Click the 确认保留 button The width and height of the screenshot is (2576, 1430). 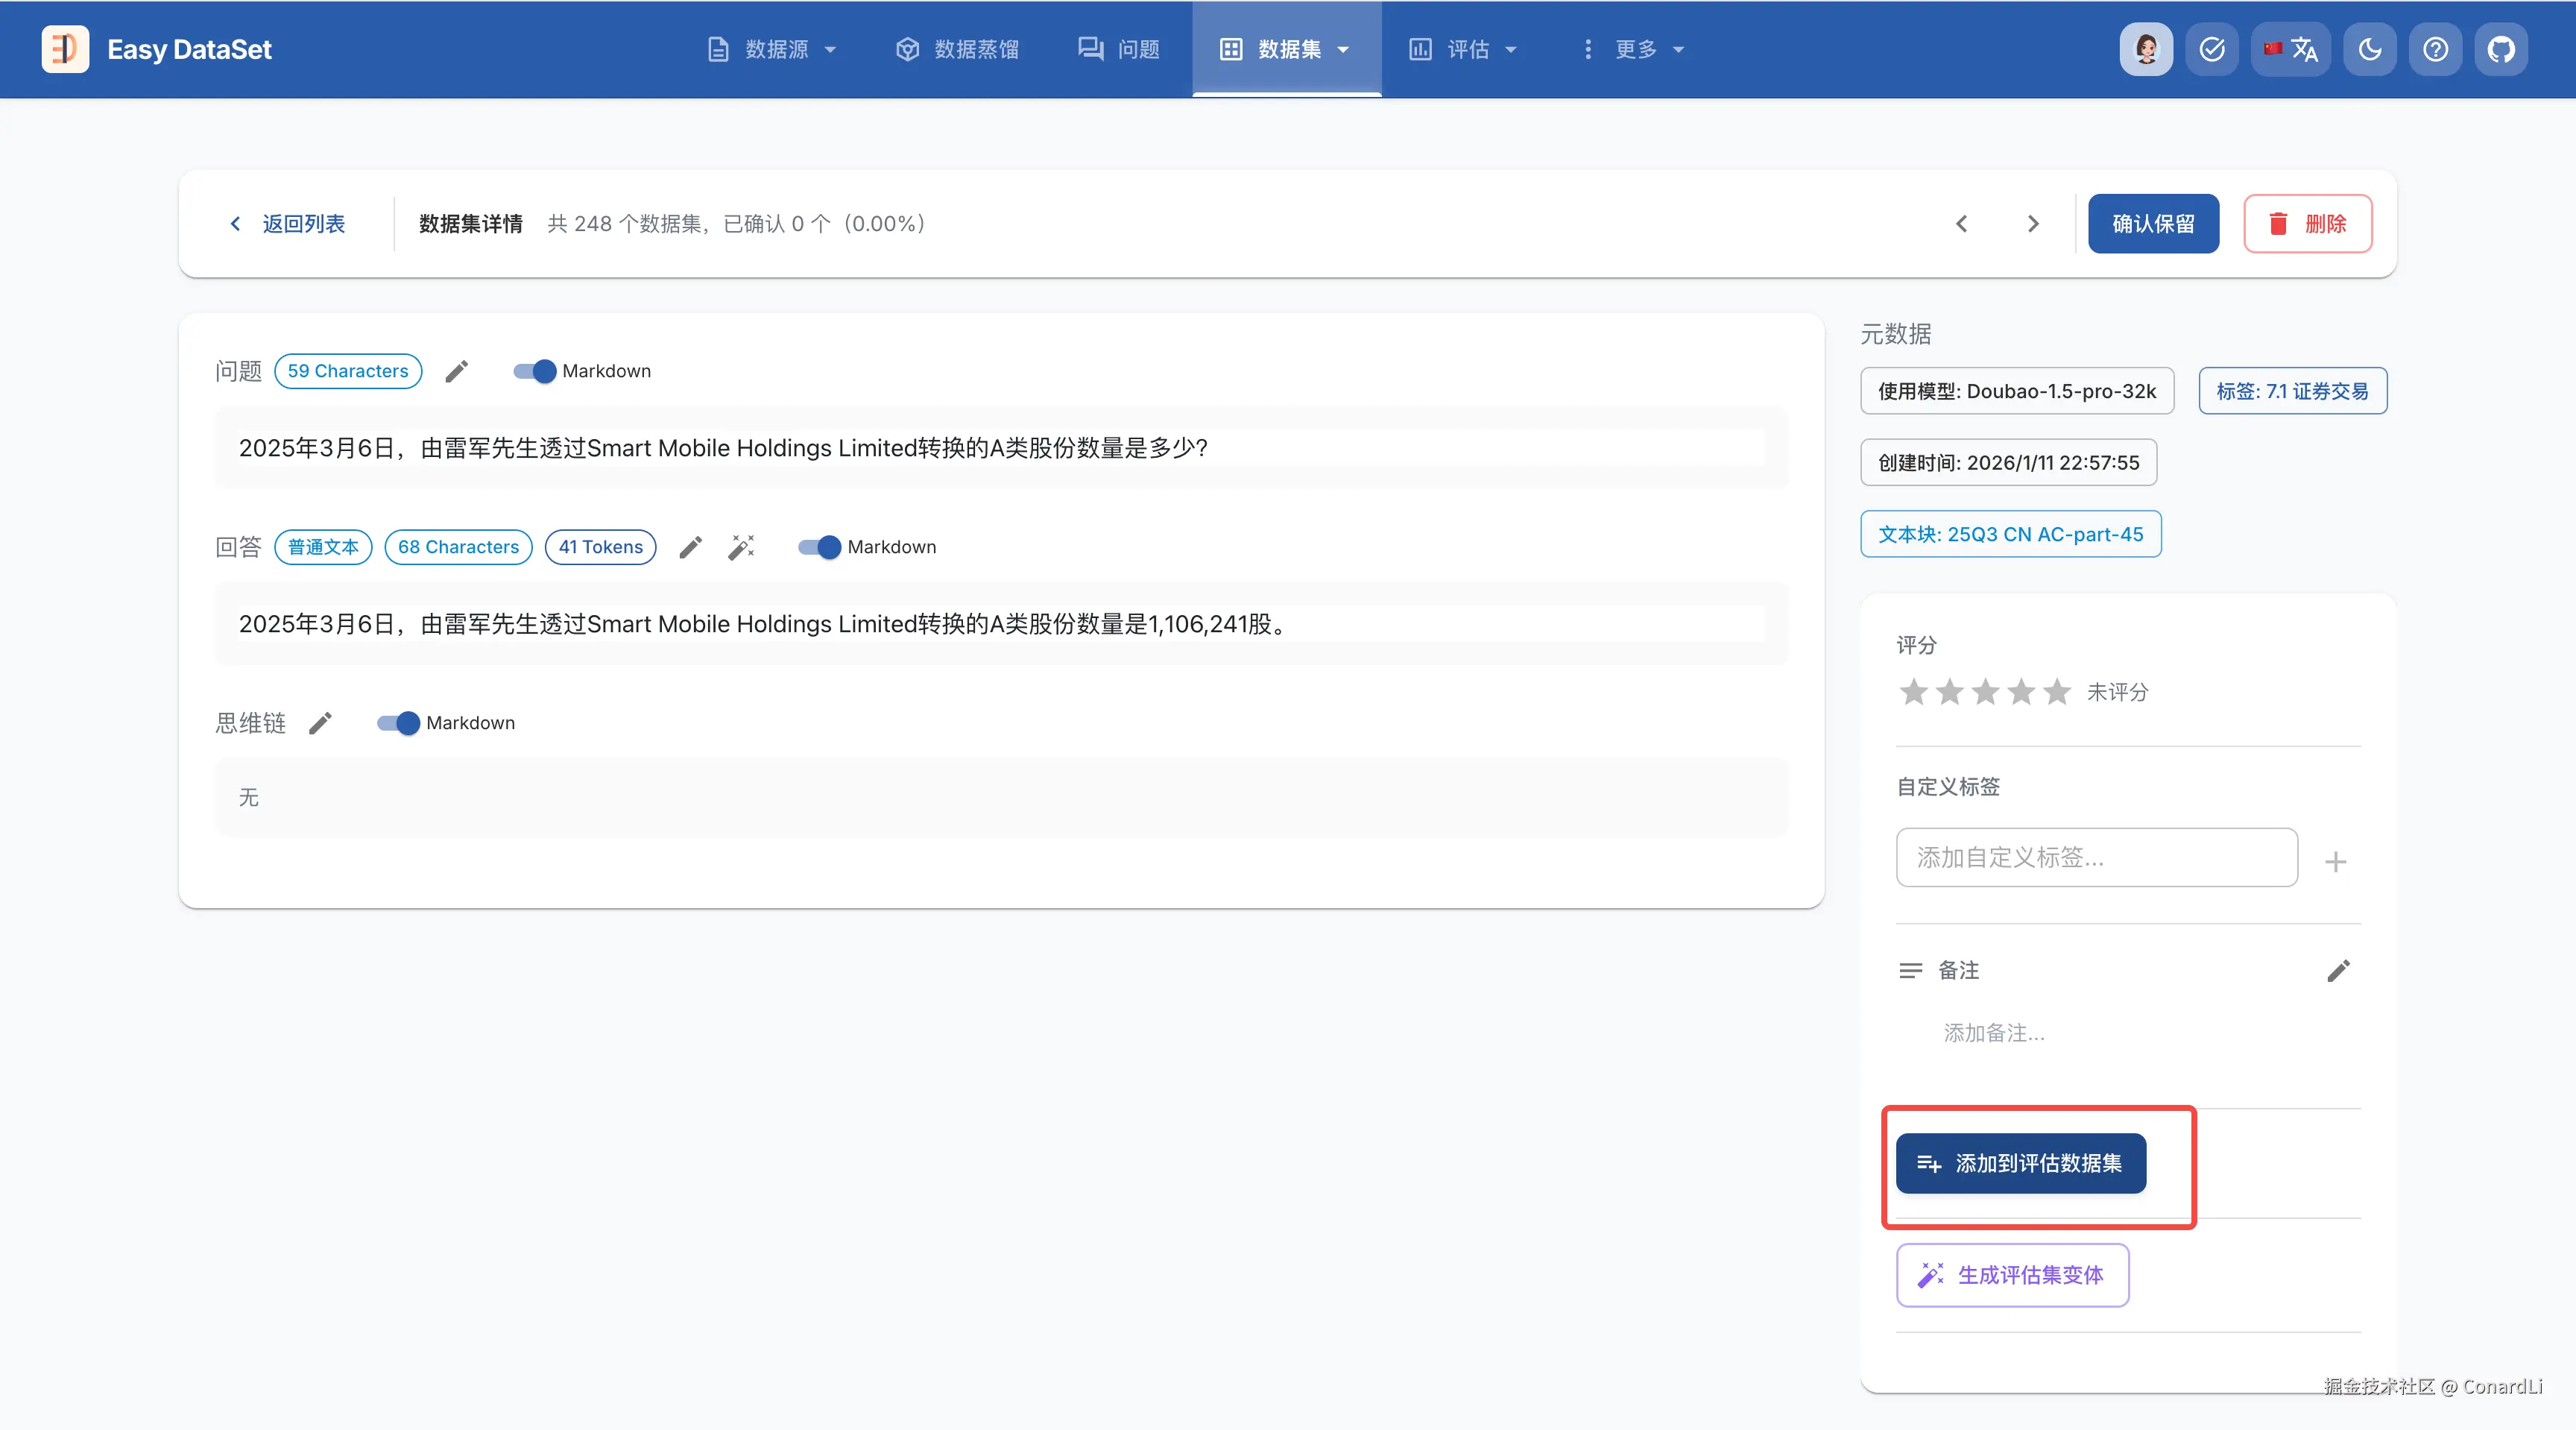click(2153, 223)
